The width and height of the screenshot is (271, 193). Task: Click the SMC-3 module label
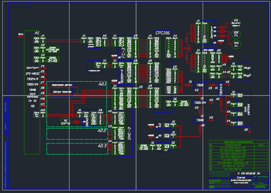[x=129, y=133]
